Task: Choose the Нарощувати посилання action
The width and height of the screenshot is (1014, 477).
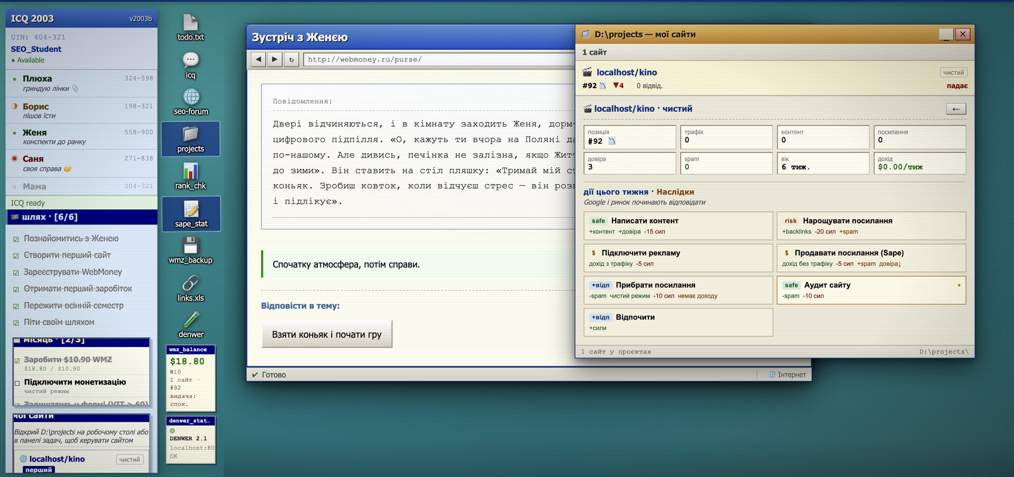Action: (x=871, y=226)
